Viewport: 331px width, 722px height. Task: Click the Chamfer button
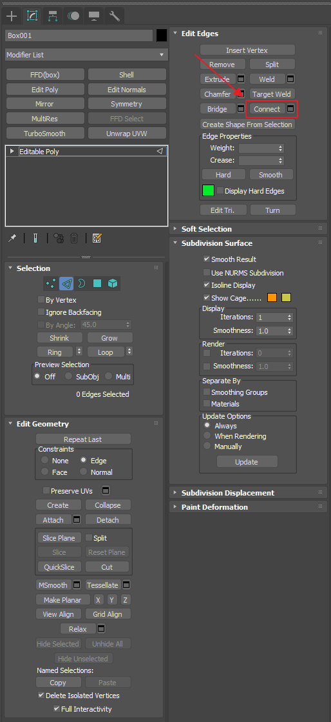[x=218, y=94]
